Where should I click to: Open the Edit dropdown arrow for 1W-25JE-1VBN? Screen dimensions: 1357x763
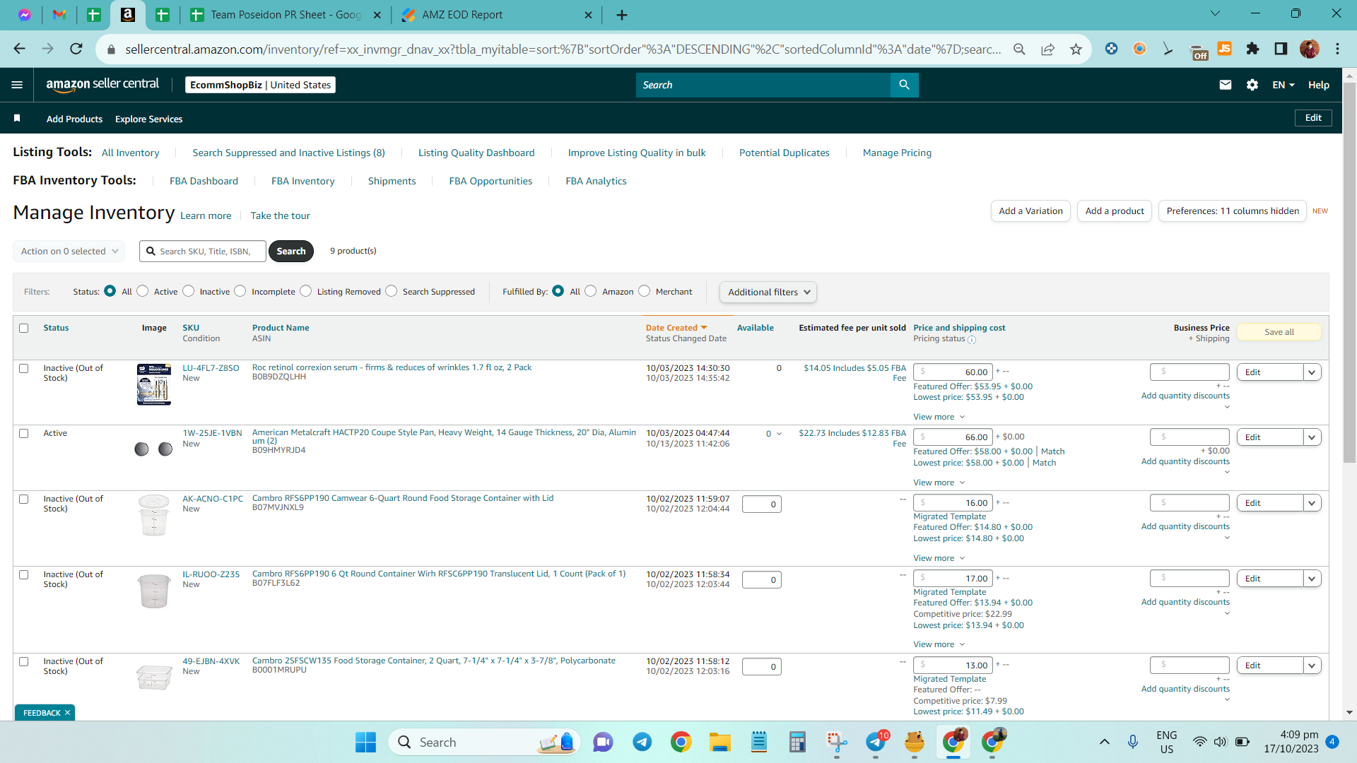coord(1312,437)
